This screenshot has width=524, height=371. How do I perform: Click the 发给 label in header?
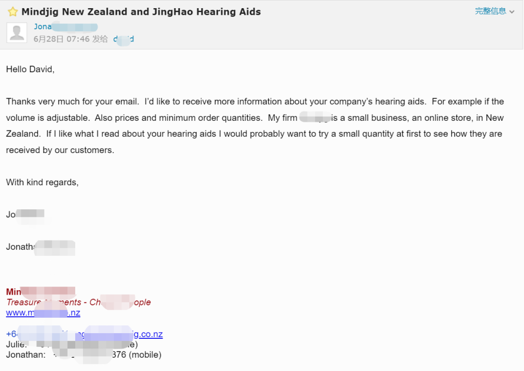pyautogui.click(x=100, y=39)
